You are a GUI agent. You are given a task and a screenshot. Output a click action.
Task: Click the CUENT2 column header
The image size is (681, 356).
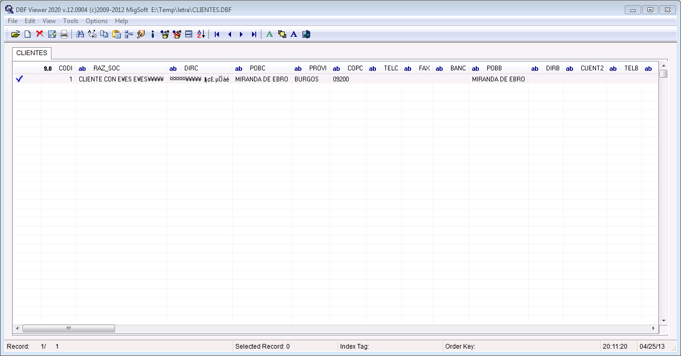coord(585,68)
